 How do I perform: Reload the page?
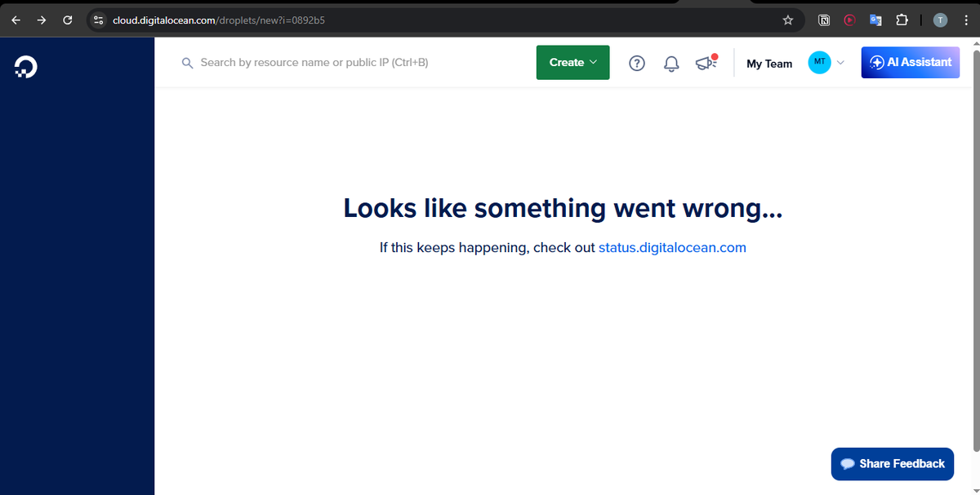coord(68,20)
